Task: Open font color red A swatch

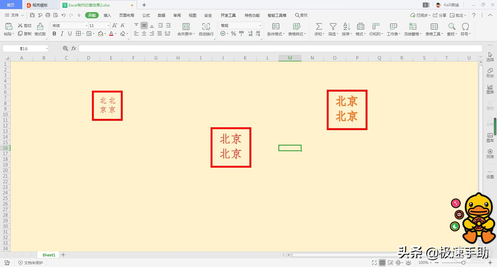Action: click(111, 34)
